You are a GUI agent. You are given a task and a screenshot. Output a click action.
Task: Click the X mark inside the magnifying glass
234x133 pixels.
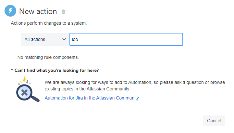(x=24, y=92)
